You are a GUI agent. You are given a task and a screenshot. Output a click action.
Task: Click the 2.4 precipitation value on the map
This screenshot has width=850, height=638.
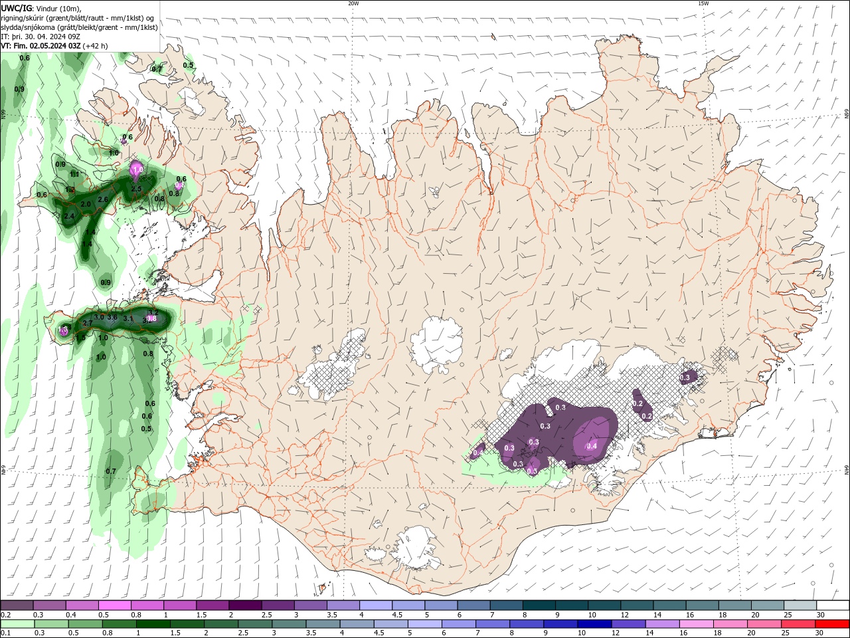click(x=69, y=216)
